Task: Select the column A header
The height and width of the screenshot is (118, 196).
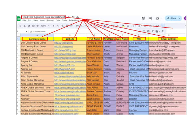Action: pyautogui.click(x=37, y=35)
